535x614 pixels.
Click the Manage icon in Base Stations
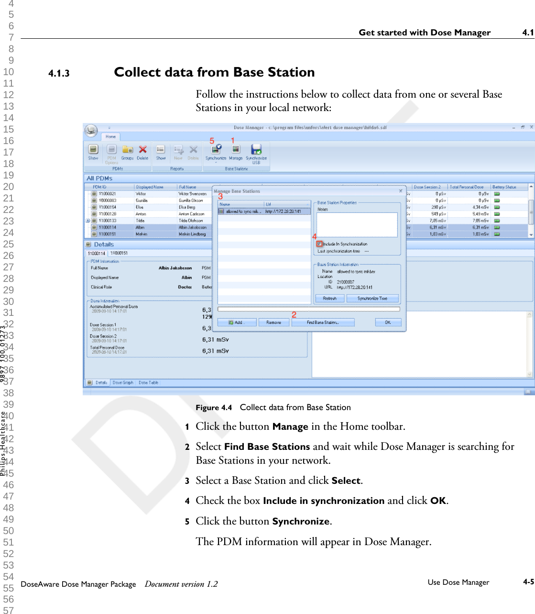coord(236,149)
